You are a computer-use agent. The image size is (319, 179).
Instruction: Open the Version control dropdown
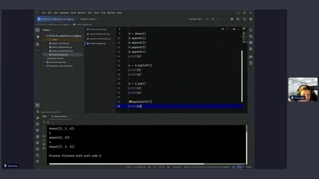89,19
